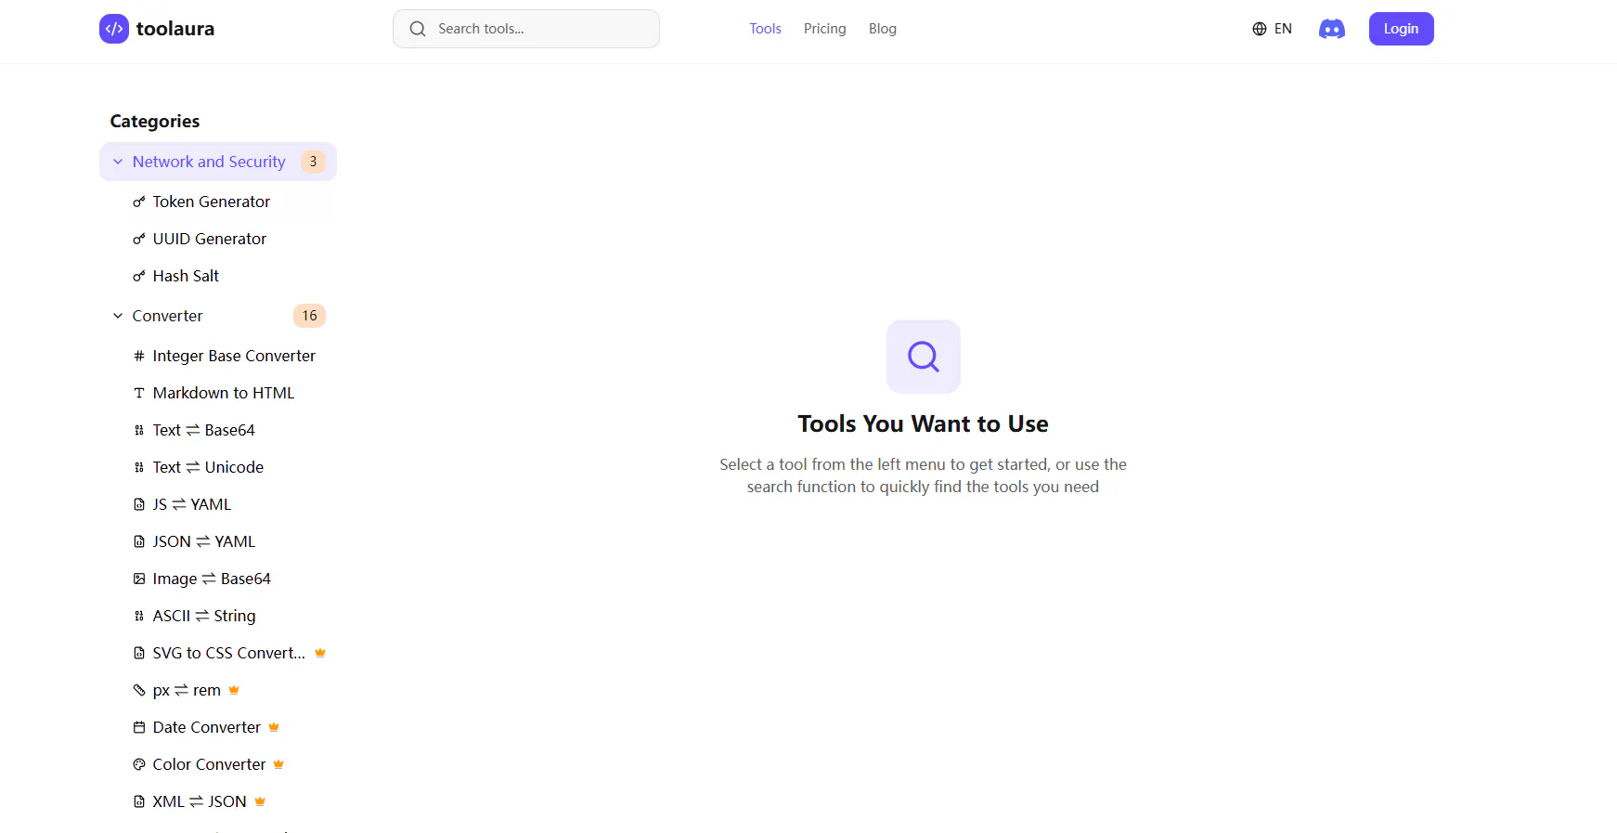Image resolution: width=1617 pixels, height=833 pixels.
Task: Click the Search tools input field
Action: pyautogui.click(x=526, y=29)
